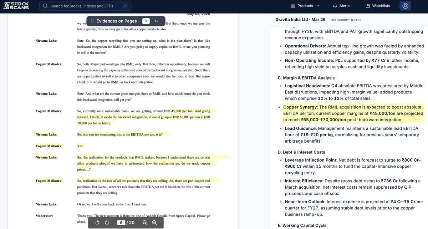Click the highlighted 'Yes.' answer line
The height and width of the screenshot is (229, 428).
80,146
